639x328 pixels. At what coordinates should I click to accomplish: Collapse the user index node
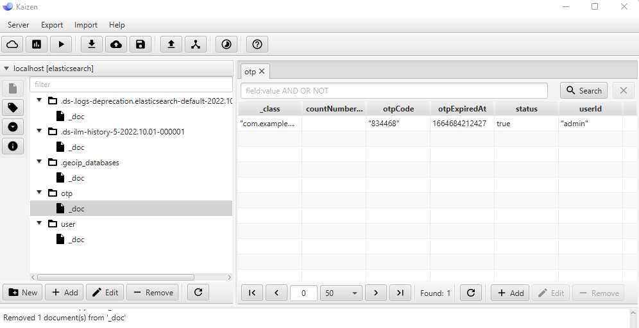39,223
